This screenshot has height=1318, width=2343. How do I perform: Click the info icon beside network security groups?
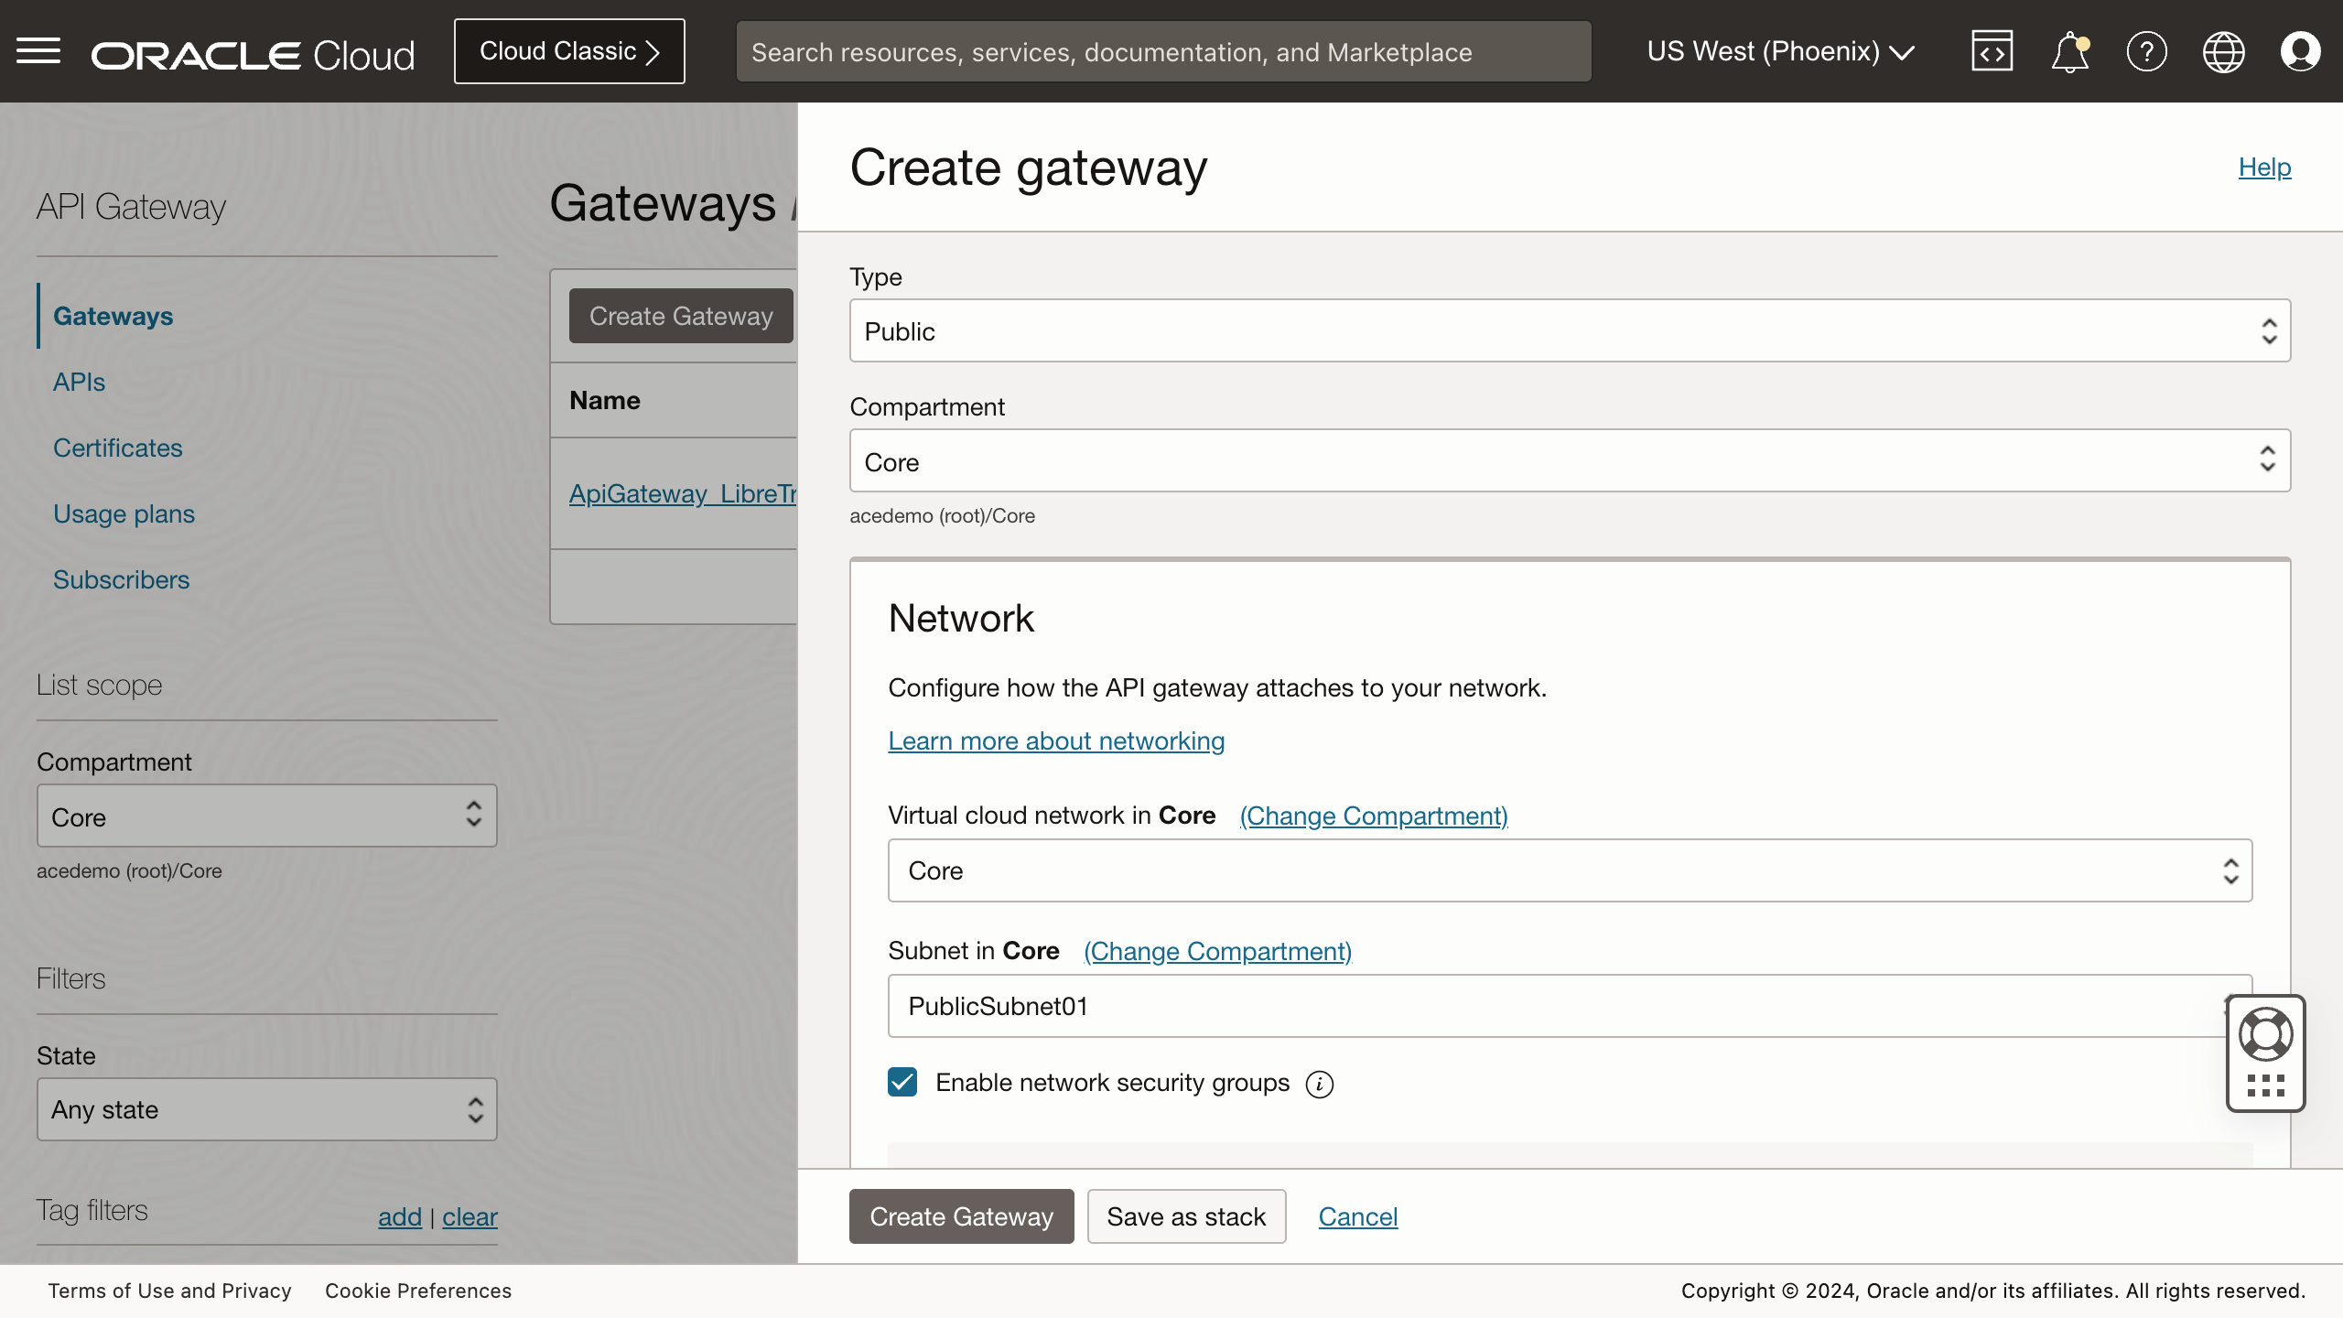(x=1319, y=1085)
